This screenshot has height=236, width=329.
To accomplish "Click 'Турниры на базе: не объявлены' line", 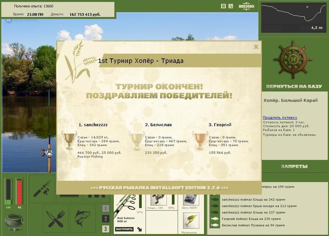I will [x=290, y=135].
